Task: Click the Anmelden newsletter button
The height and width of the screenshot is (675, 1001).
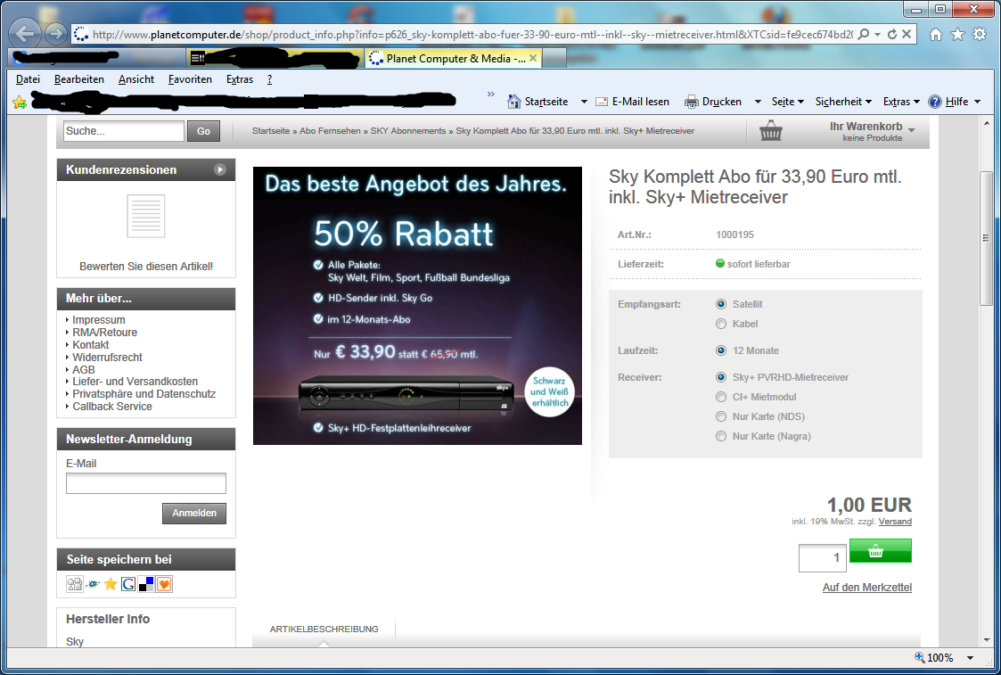Action: pos(194,513)
